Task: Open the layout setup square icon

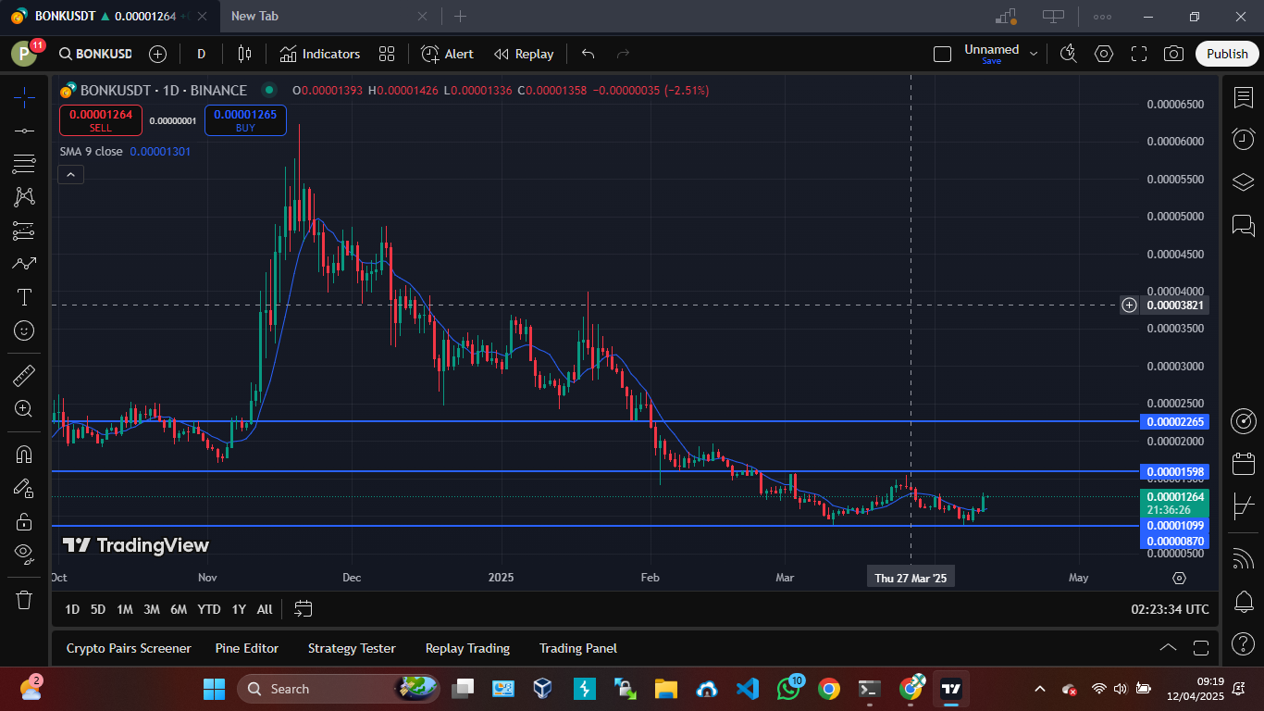Action: tap(942, 54)
